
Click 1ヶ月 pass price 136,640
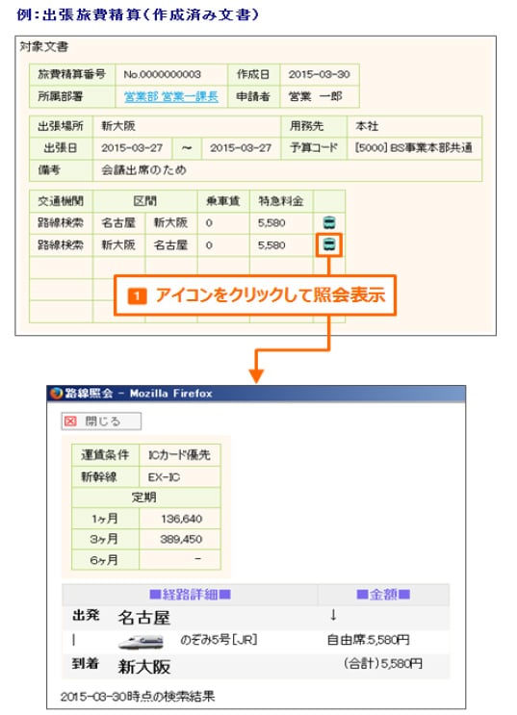(181, 519)
